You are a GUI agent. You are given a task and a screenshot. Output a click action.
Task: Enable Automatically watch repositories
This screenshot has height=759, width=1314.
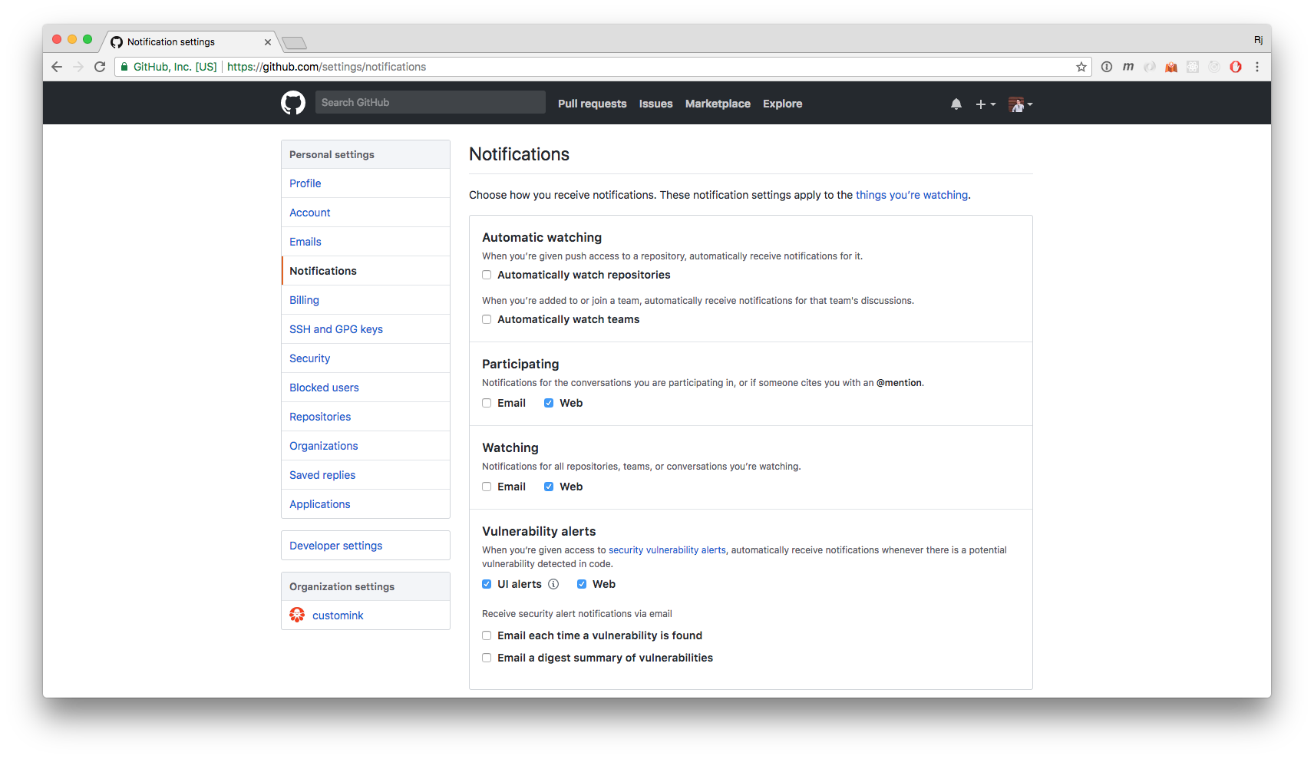click(x=487, y=274)
